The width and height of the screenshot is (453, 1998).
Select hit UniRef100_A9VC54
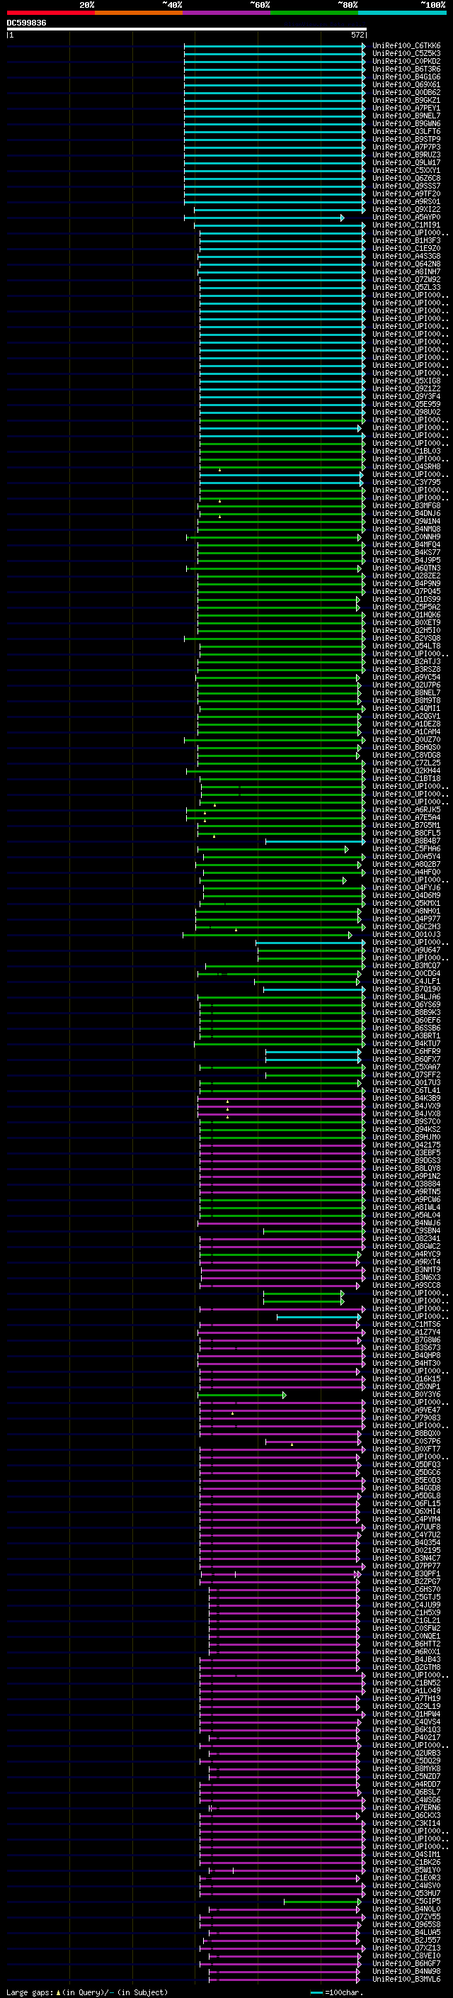[406, 678]
